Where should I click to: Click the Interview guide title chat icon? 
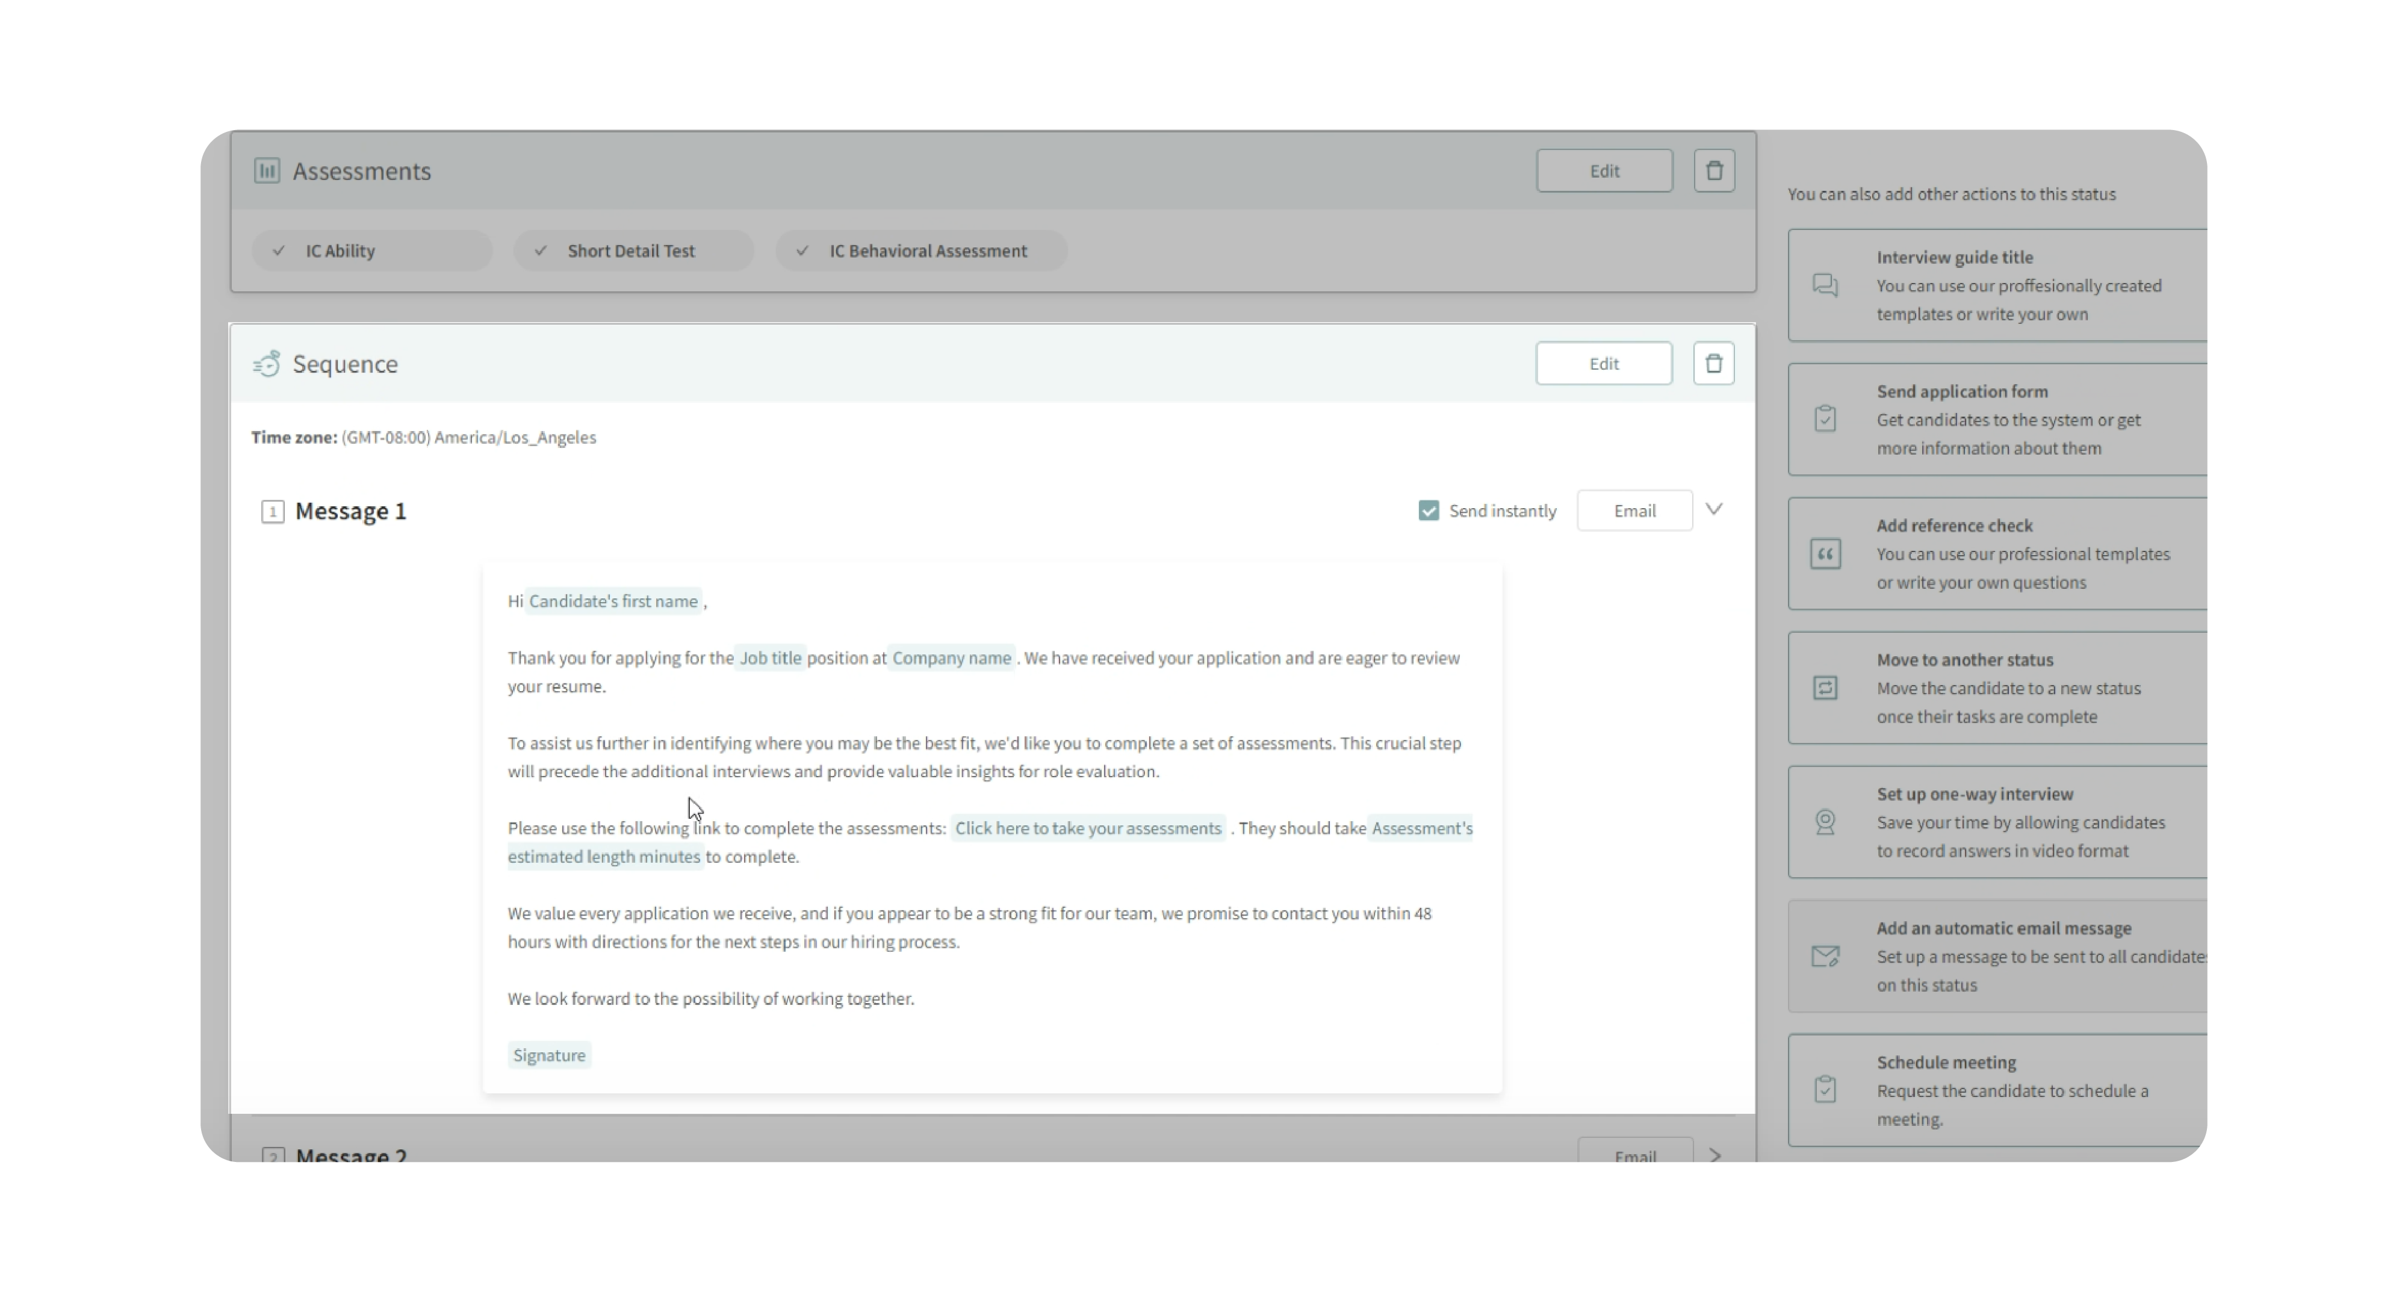1825,285
